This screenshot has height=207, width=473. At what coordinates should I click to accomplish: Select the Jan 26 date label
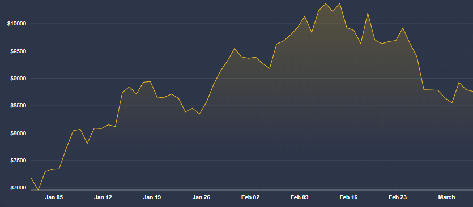[201, 197]
